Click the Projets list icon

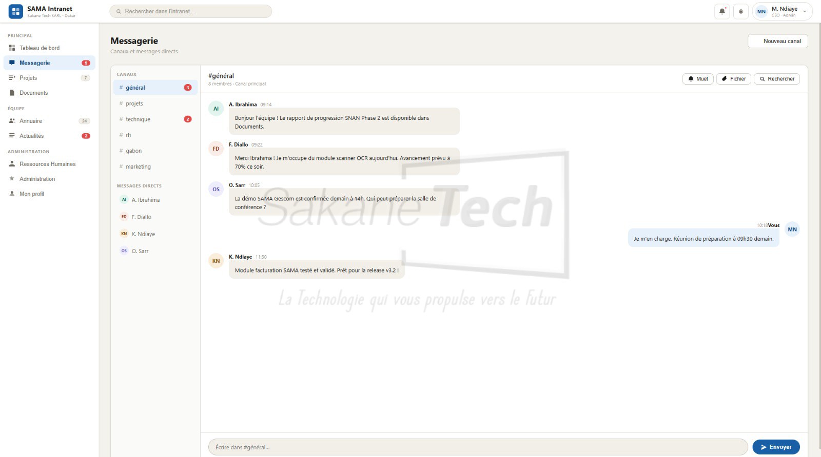[x=12, y=78]
